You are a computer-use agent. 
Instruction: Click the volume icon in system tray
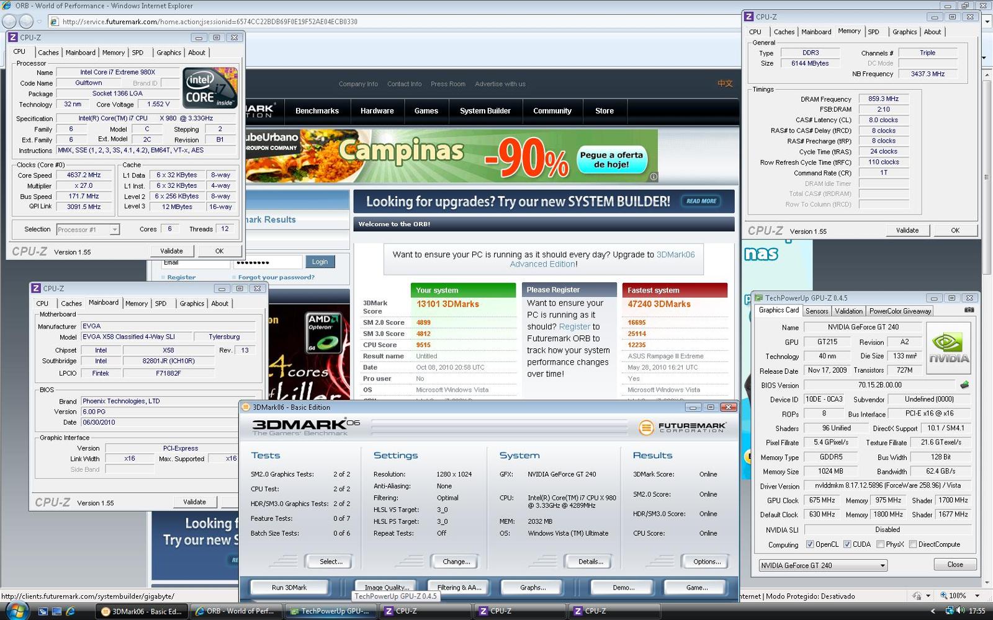pyautogui.click(x=961, y=611)
